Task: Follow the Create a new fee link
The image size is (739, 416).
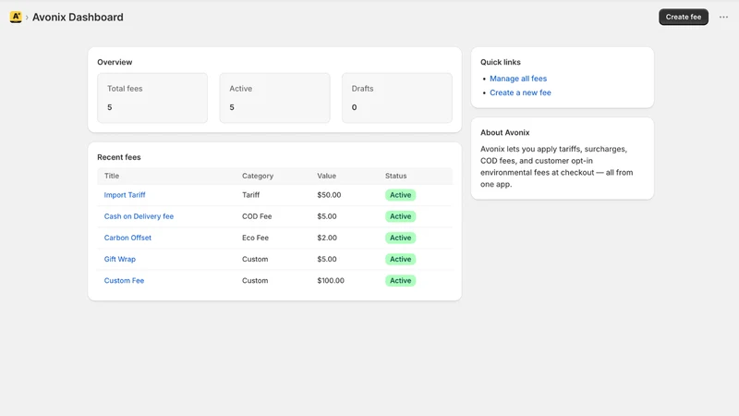Action: tap(520, 92)
